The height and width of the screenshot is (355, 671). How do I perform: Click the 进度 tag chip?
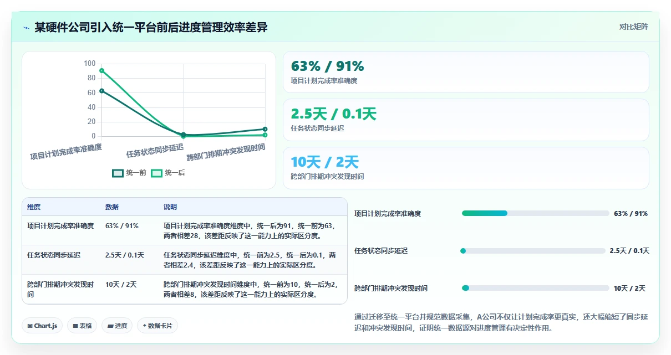[117, 326]
